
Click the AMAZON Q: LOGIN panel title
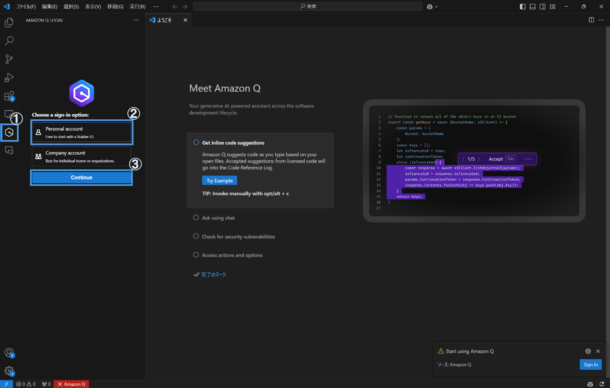pos(44,20)
